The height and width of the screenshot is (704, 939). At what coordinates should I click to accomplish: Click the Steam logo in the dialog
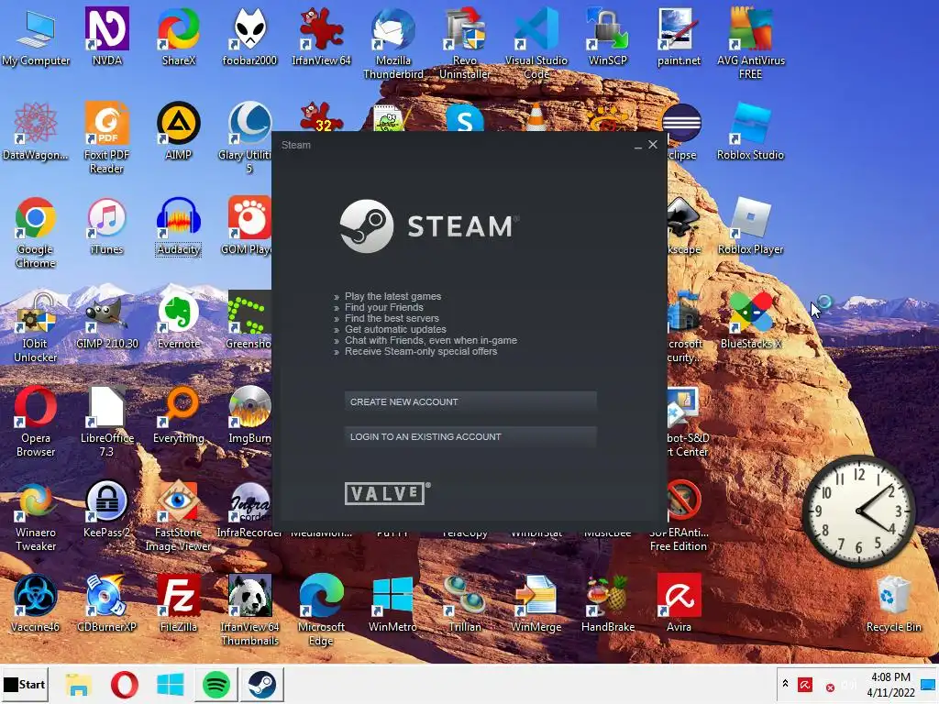click(429, 226)
